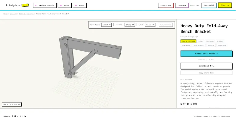Open the Grid style dropdown
This screenshot has width=236, height=117.
(x=150, y=25)
